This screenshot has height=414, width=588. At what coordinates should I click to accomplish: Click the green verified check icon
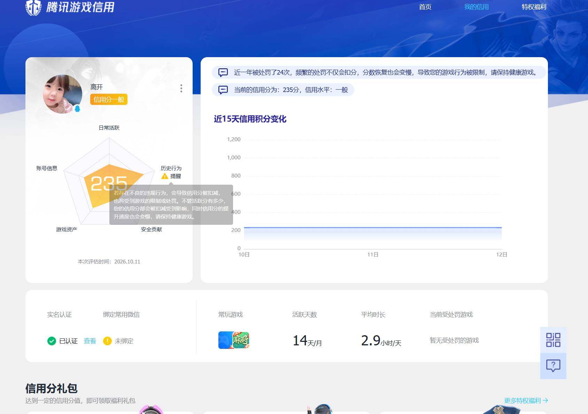(52, 341)
